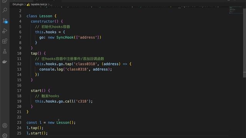Click the arrow '=>' on line 12

125,64
